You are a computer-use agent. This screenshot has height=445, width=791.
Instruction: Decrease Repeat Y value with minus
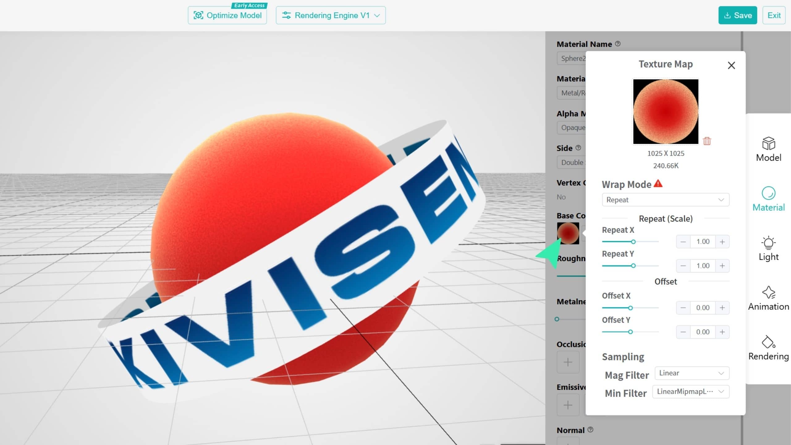coord(683,266)
